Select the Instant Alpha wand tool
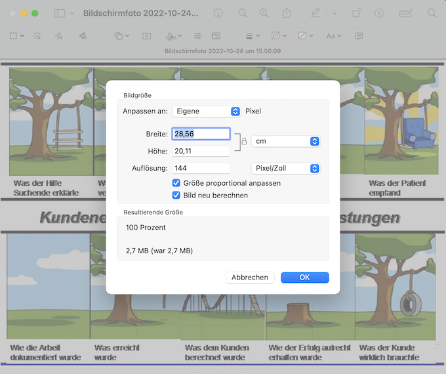The height and width of the screenshot is (374, 446). [37, 35]
